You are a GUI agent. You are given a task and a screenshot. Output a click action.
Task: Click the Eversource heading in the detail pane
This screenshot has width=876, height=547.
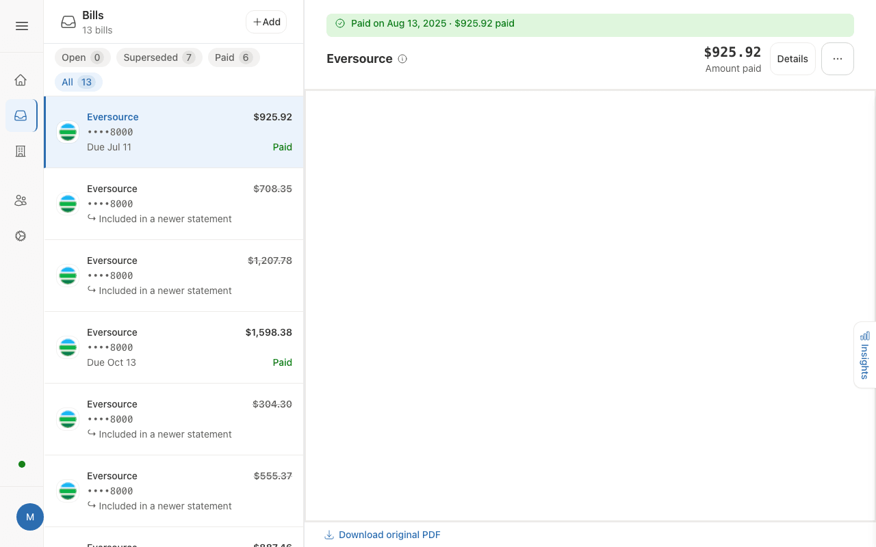(x=359, y=59)
